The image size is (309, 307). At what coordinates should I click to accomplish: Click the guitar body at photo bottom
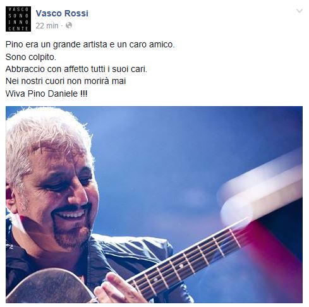[49, 286]
